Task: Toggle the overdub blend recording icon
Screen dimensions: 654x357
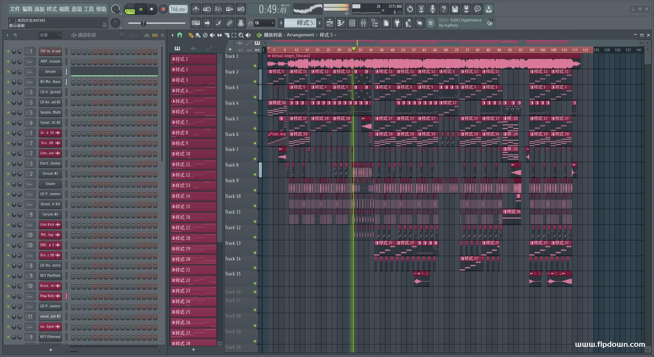Action: tap(230, 9)
